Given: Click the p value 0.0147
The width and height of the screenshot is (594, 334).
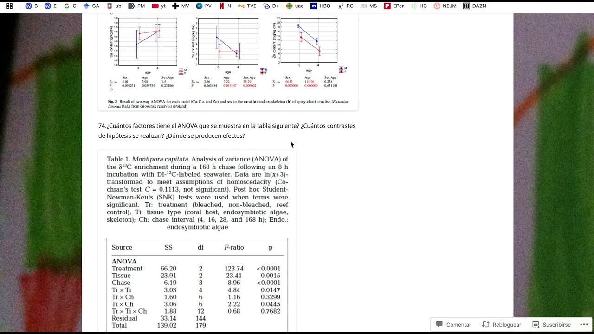Looking at the screenshot, I should (x=271, y=290).
